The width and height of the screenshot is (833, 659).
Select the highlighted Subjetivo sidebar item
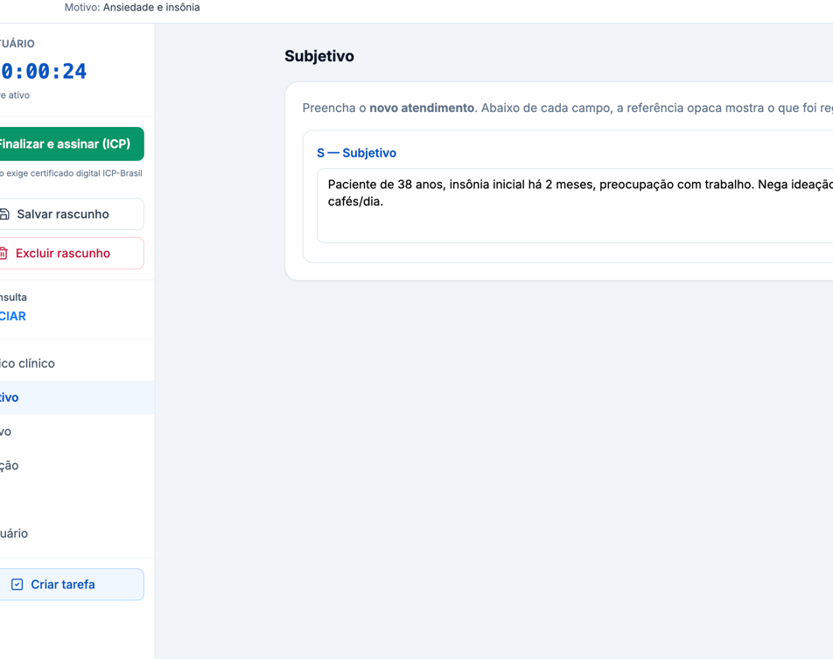pos(77,397)
